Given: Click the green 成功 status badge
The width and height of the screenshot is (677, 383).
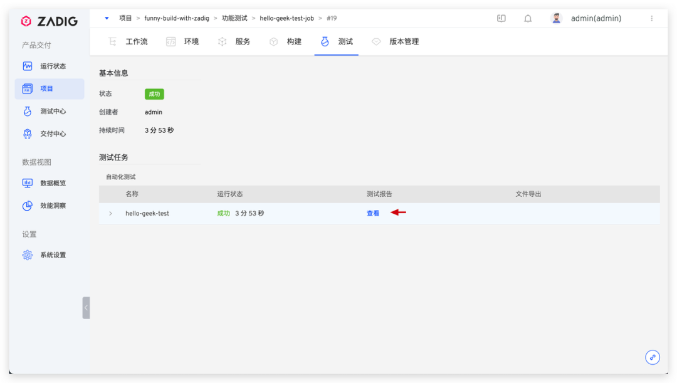Looking at the screenshot, I should tap(154, 93).
